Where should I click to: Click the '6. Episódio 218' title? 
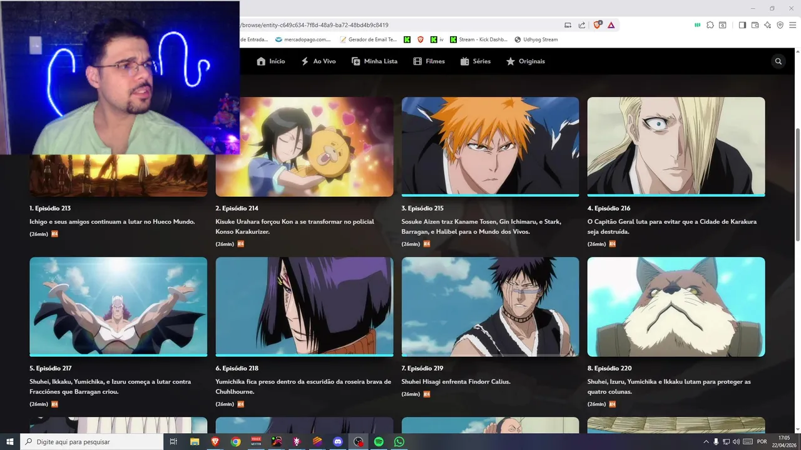pos(237,368)
